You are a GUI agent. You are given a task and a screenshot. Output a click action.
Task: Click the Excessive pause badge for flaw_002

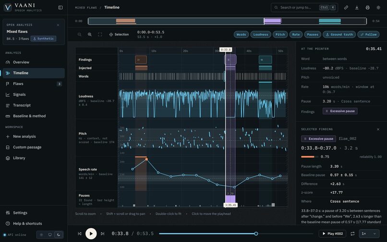pyautogui.click(x=318, y=139)
